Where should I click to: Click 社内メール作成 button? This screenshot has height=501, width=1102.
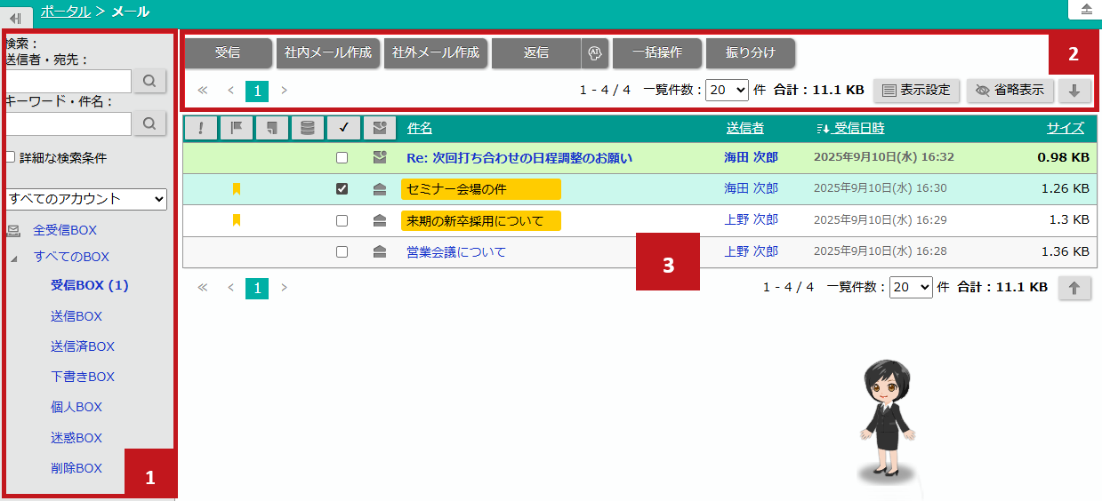328,53
